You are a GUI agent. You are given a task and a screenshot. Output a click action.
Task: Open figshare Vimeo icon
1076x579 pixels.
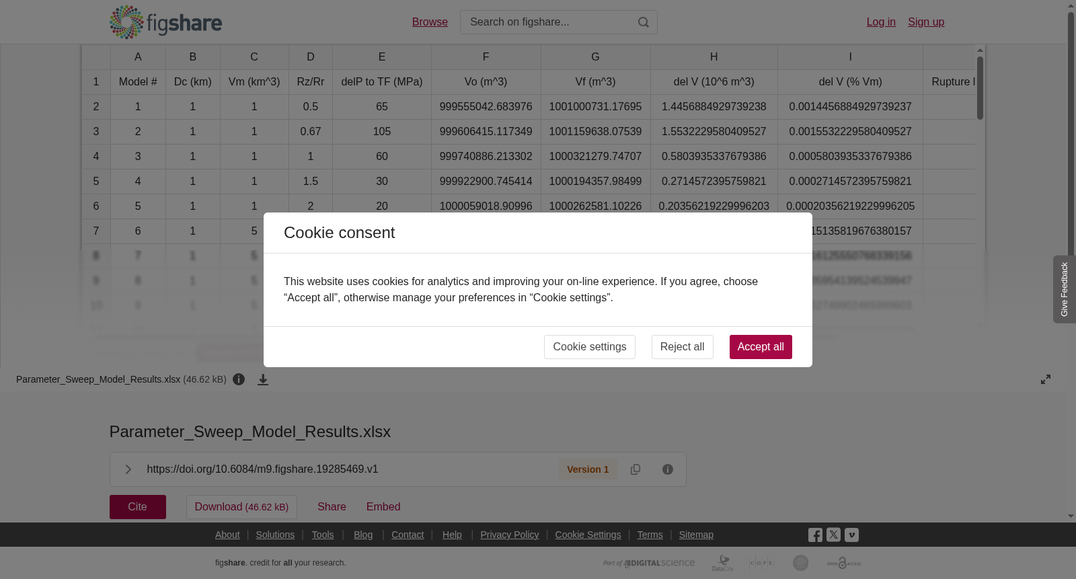click(851, 535)
